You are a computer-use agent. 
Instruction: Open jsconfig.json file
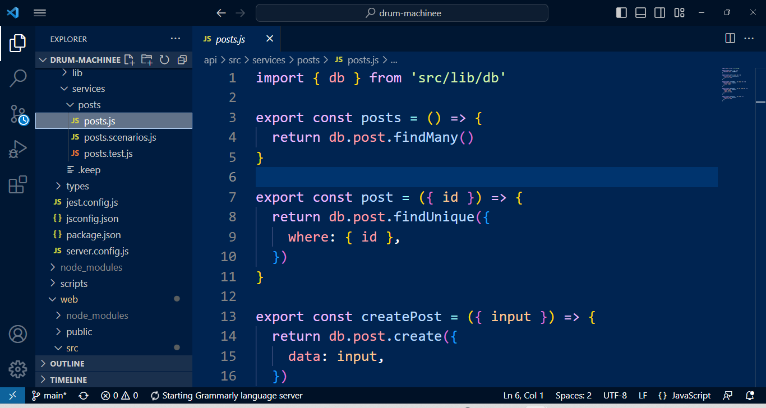(114, 219)
